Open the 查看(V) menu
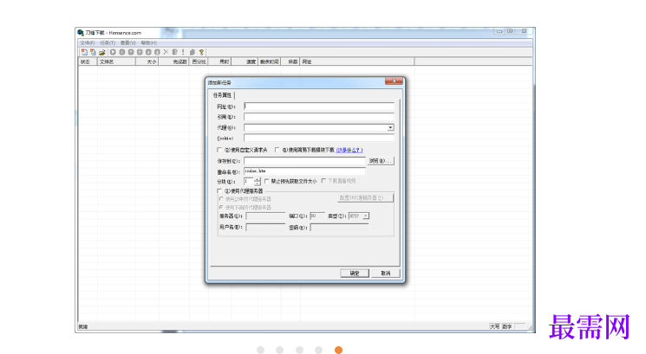 [127, 42]
